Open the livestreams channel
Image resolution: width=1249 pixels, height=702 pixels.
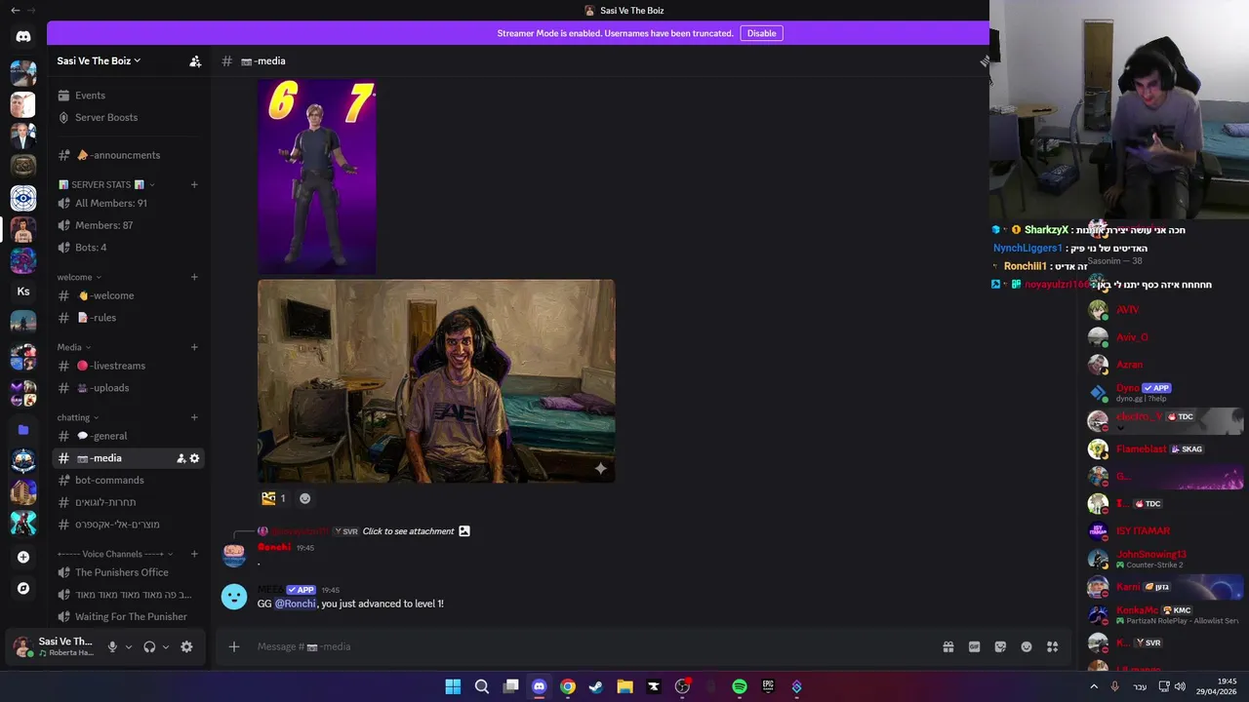127,366
